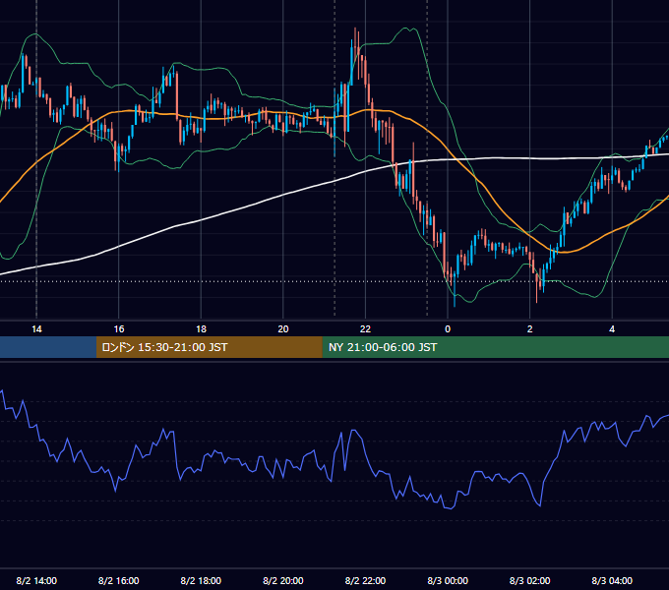Click the 8/2 16:00 date label
Screen dimensions: 669x590
119,580
